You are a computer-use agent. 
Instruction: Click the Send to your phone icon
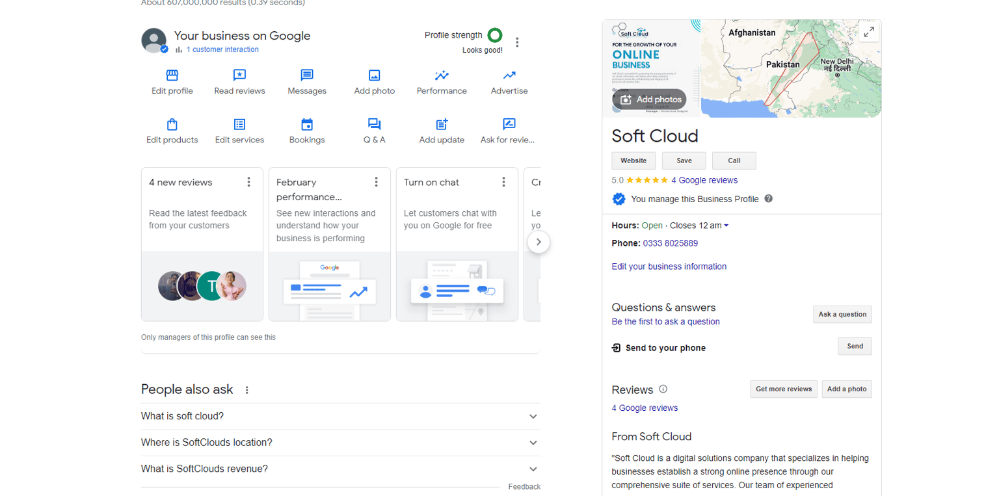(617, 348)
